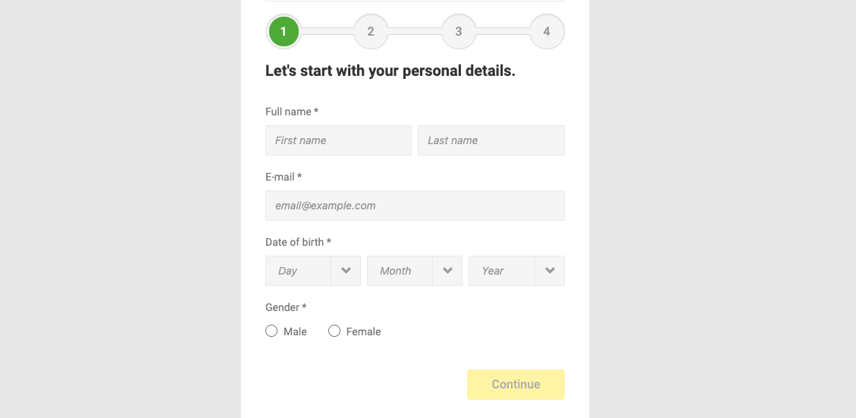Click the 'Gender *' label

click(x=286, y=307)
